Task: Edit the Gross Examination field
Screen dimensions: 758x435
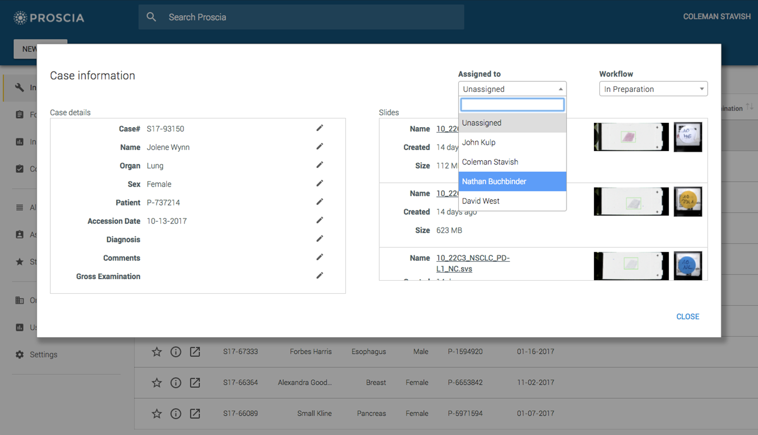Action: (320, 276)
